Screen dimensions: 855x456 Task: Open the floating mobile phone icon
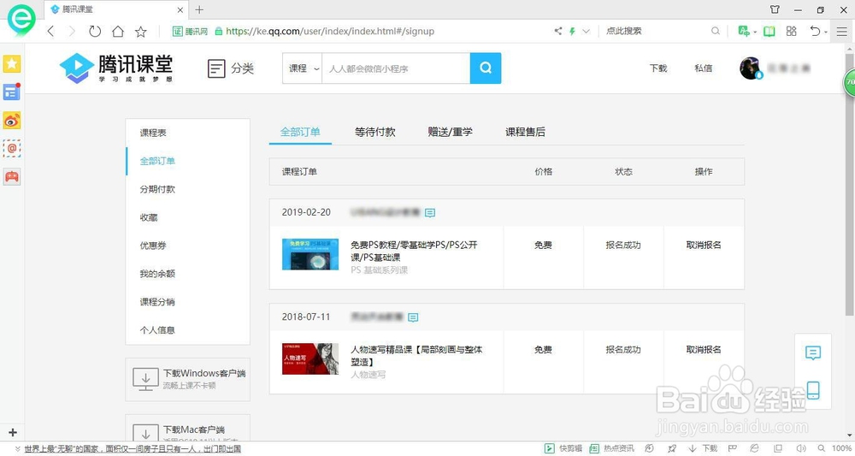(x=813, y=389)
